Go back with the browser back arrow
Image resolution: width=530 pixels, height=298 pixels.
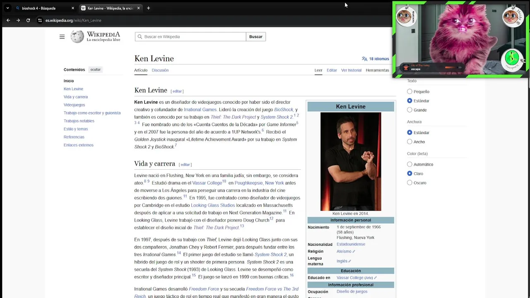point(8,20)
